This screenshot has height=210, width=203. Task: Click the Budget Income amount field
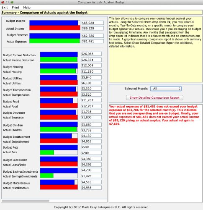point(93,23)
